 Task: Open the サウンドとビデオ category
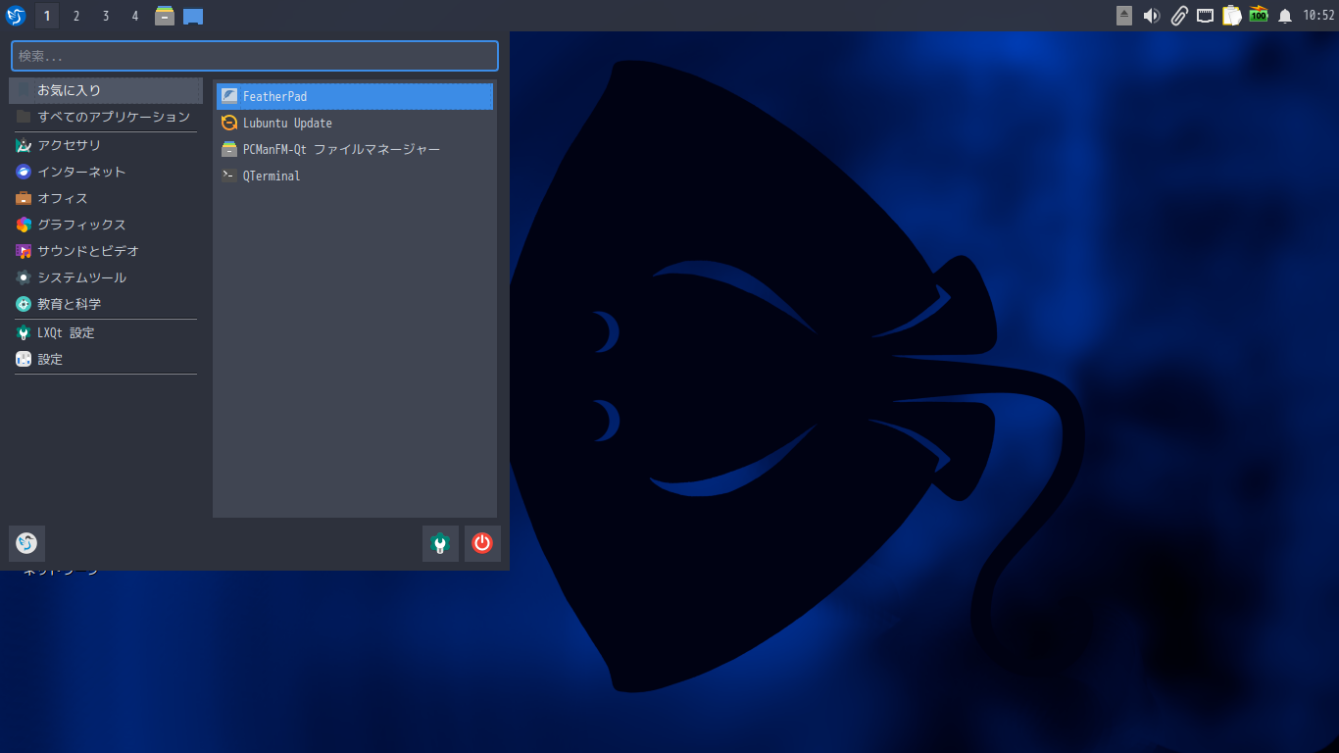tap(106, 251)
